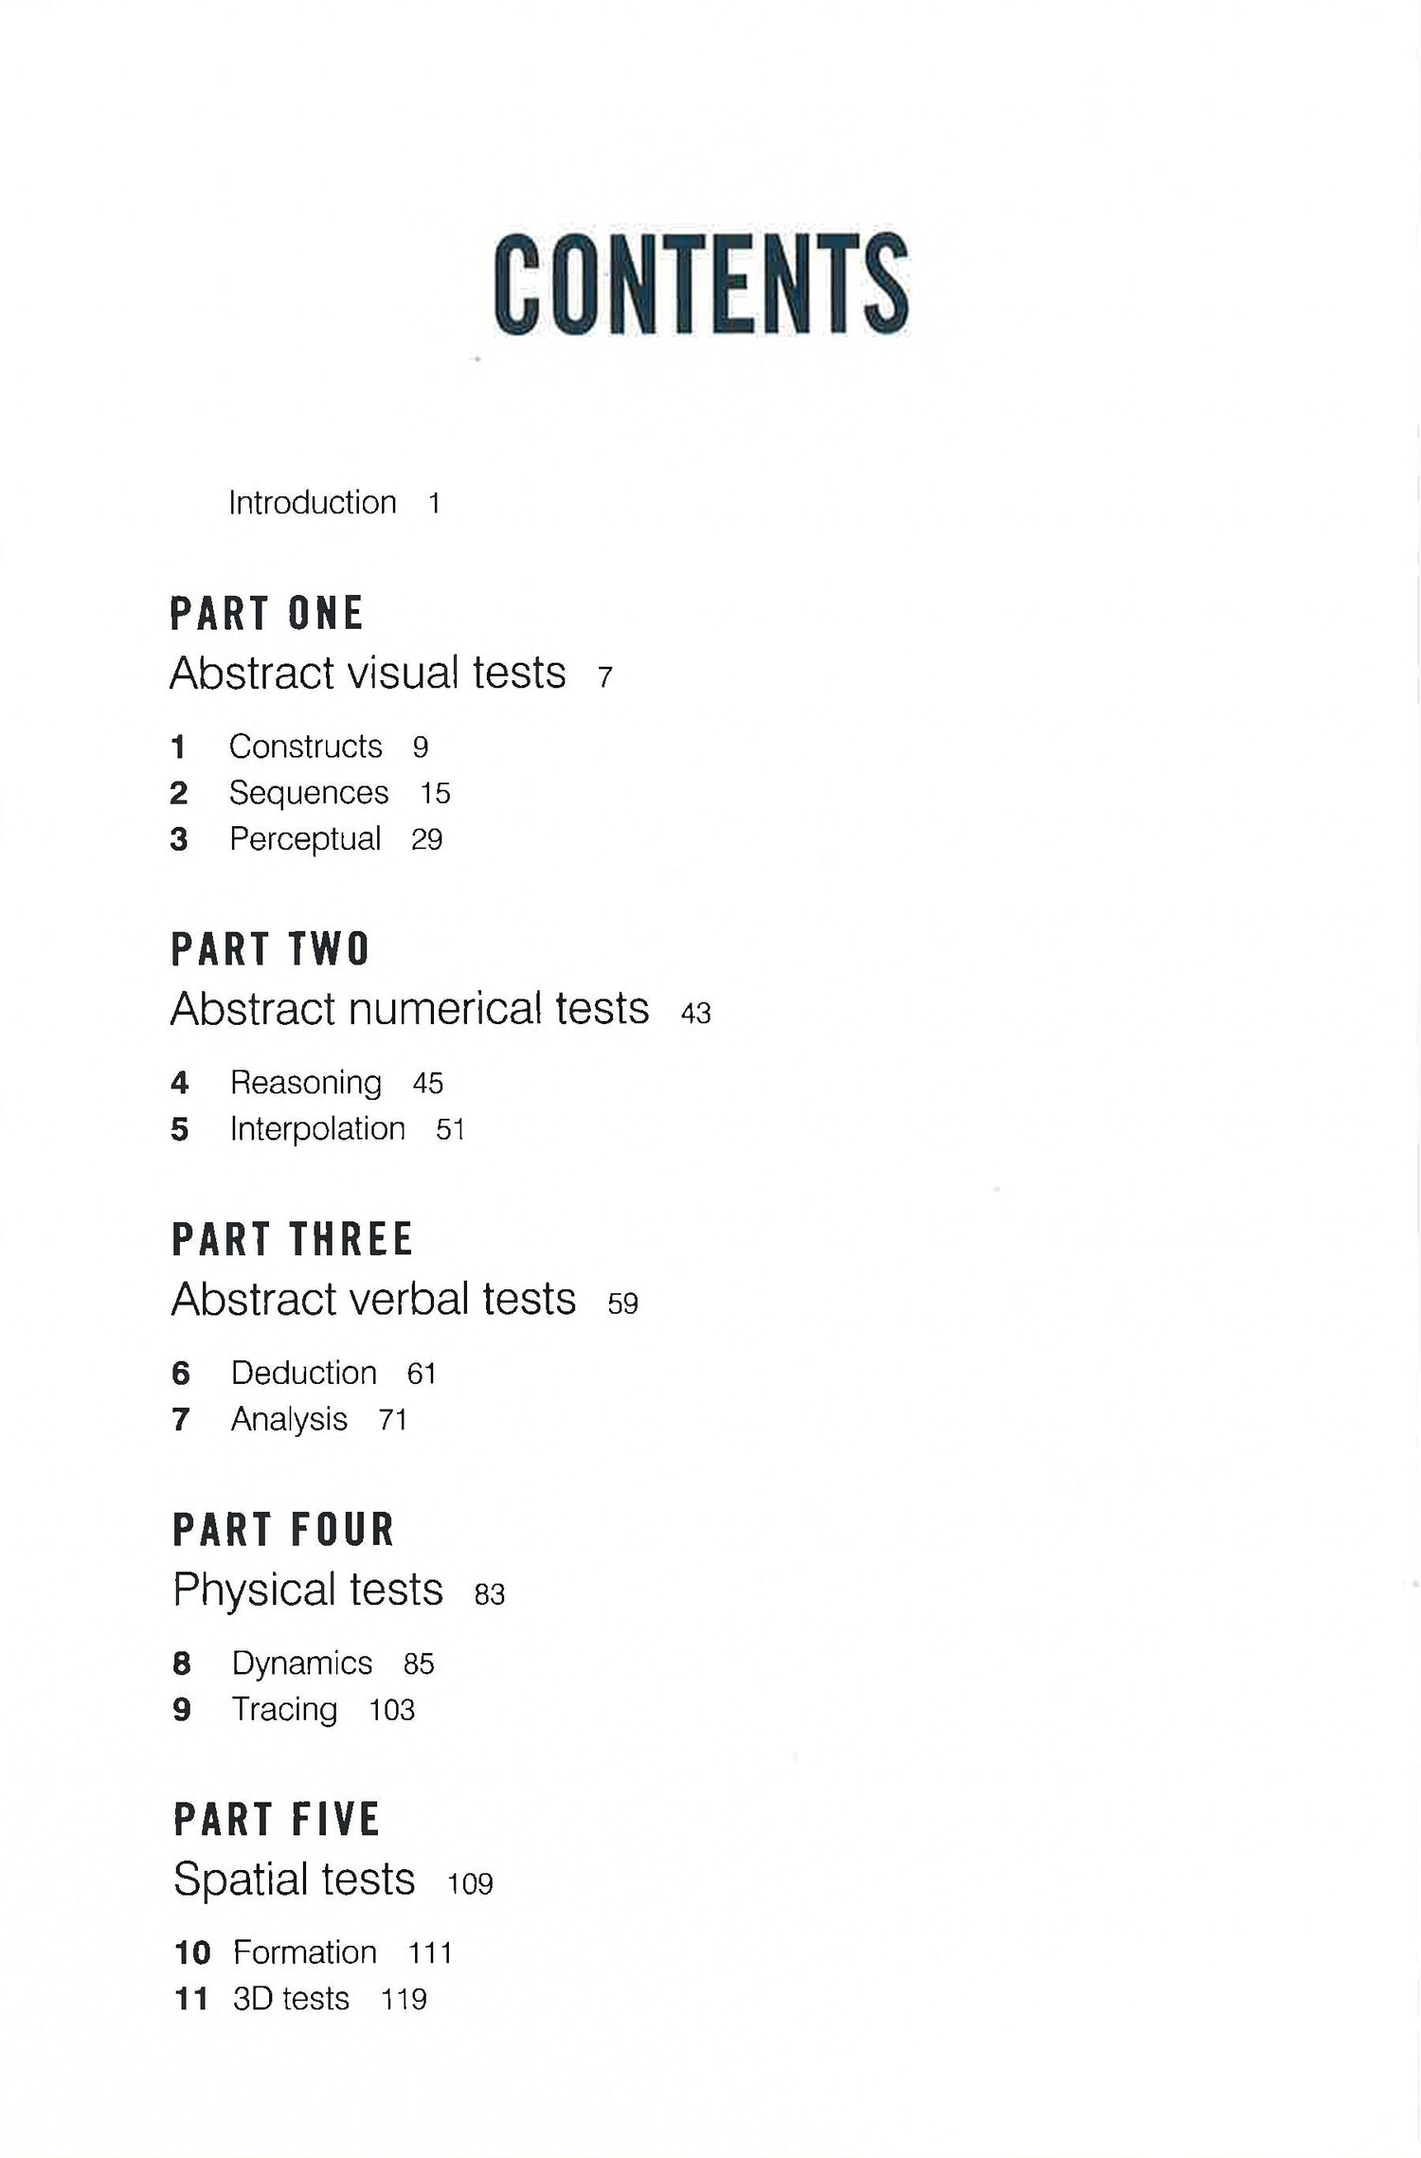
Task: Go to chapter 1 Constructs
Action: 305,746
